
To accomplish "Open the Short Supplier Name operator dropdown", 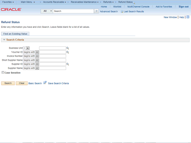I will click(31, 60).
